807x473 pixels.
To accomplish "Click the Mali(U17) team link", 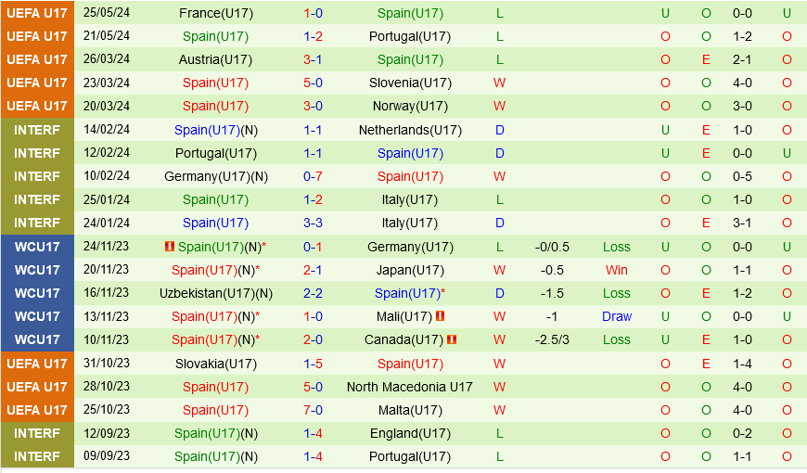I will click(x=404, y=316).
